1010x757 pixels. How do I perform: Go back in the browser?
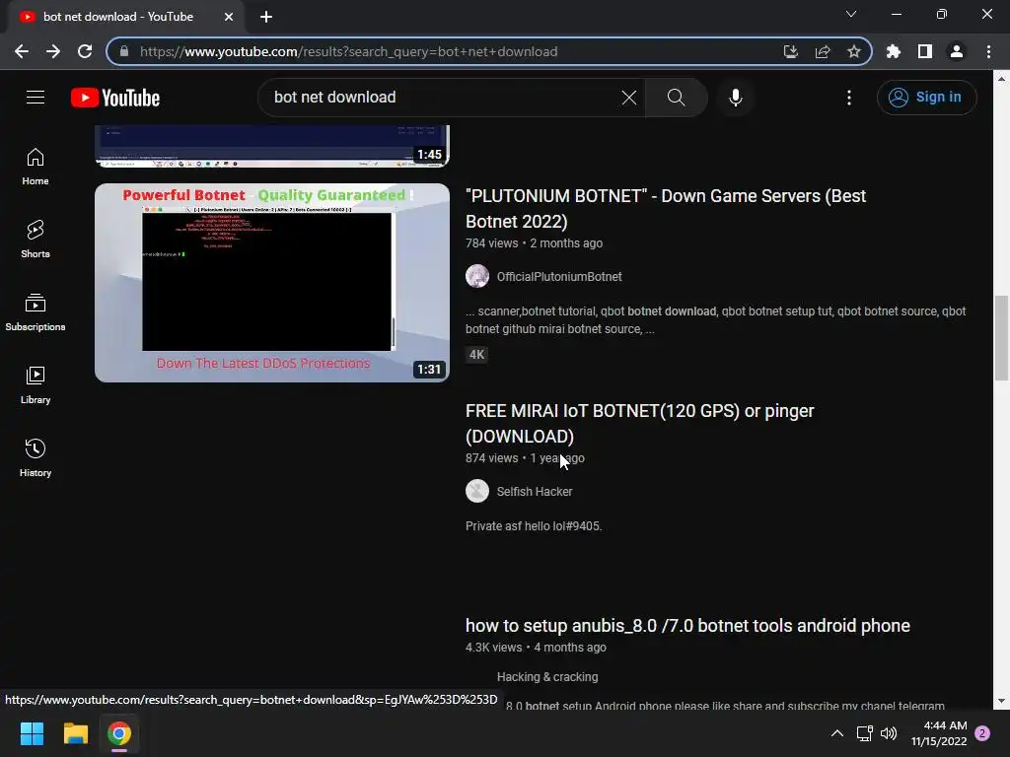[22, 51]
